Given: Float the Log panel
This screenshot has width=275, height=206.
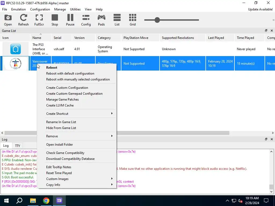Looking at the screenshot, I should point(266,139).
